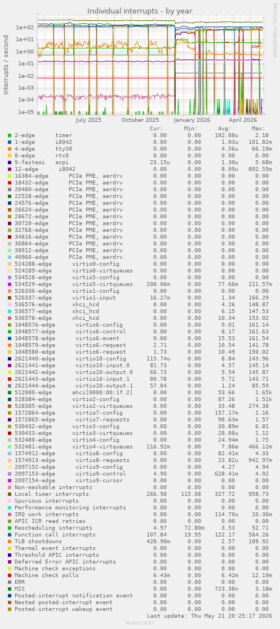Click the orange 4-edge ttyS0 legend swatch

[10, 149]
